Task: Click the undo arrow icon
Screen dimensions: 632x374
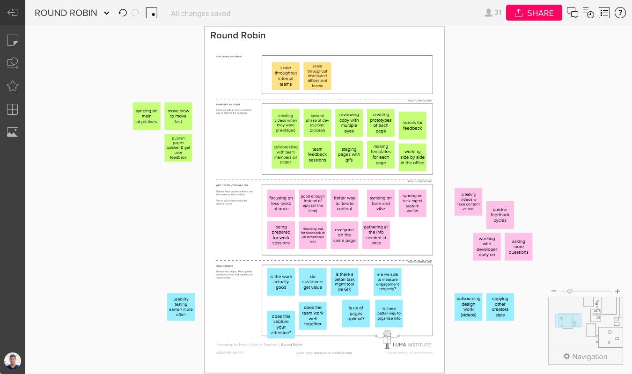Action: 123,13
